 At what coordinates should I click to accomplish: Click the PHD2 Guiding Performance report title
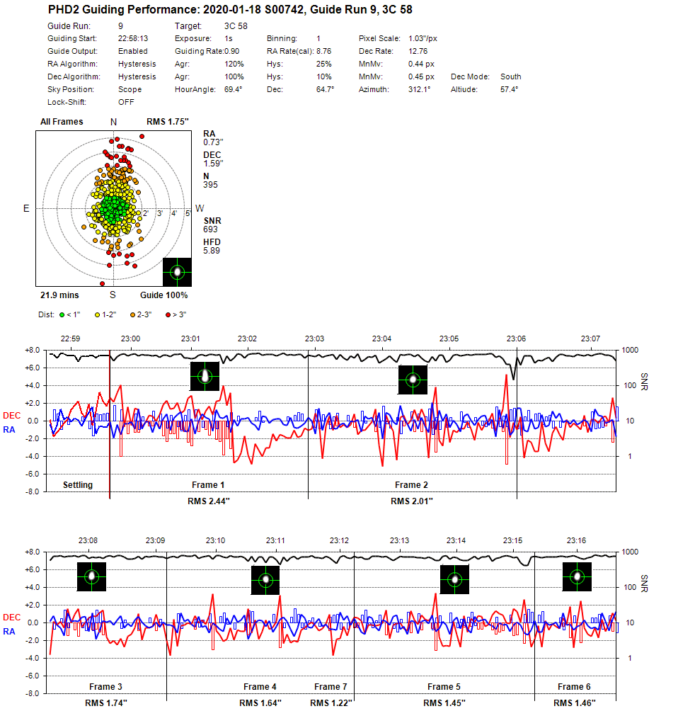click(230, 10)
